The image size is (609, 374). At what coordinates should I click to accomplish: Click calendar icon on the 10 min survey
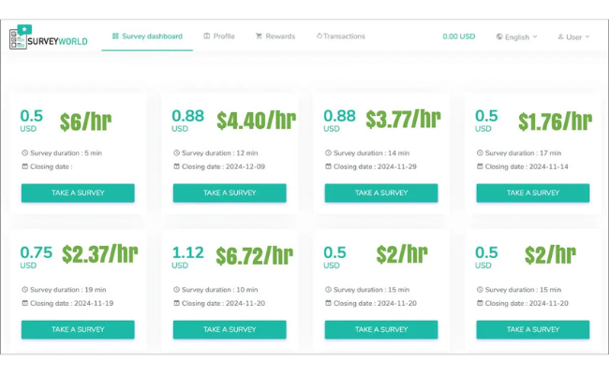pyautogui.click(x=176, y=303)
